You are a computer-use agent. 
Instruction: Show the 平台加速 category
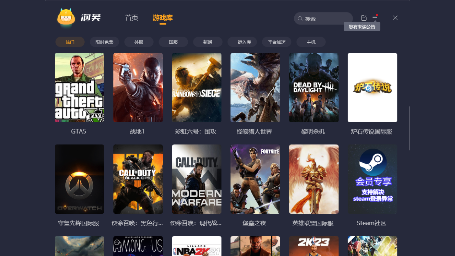pyautogui.click(x=277, y=42)
